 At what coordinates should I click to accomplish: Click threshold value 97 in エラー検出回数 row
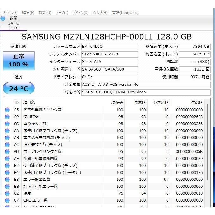166,180
